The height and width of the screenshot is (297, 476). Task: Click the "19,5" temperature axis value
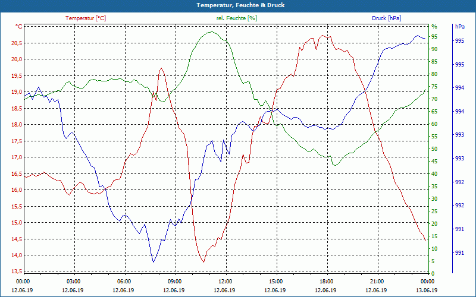pyautogui.click(x=17, y=76)
